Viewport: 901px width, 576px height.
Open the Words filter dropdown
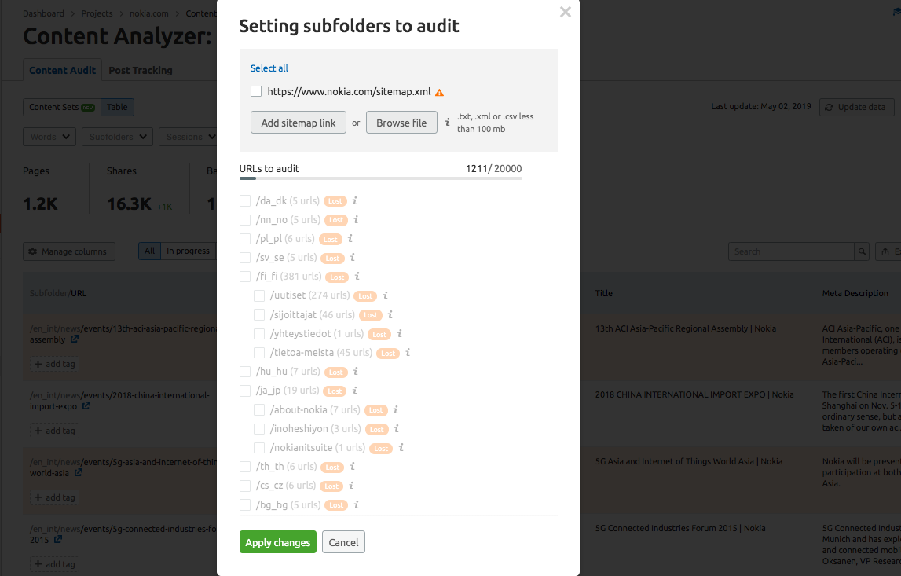(x=49, y=137)
